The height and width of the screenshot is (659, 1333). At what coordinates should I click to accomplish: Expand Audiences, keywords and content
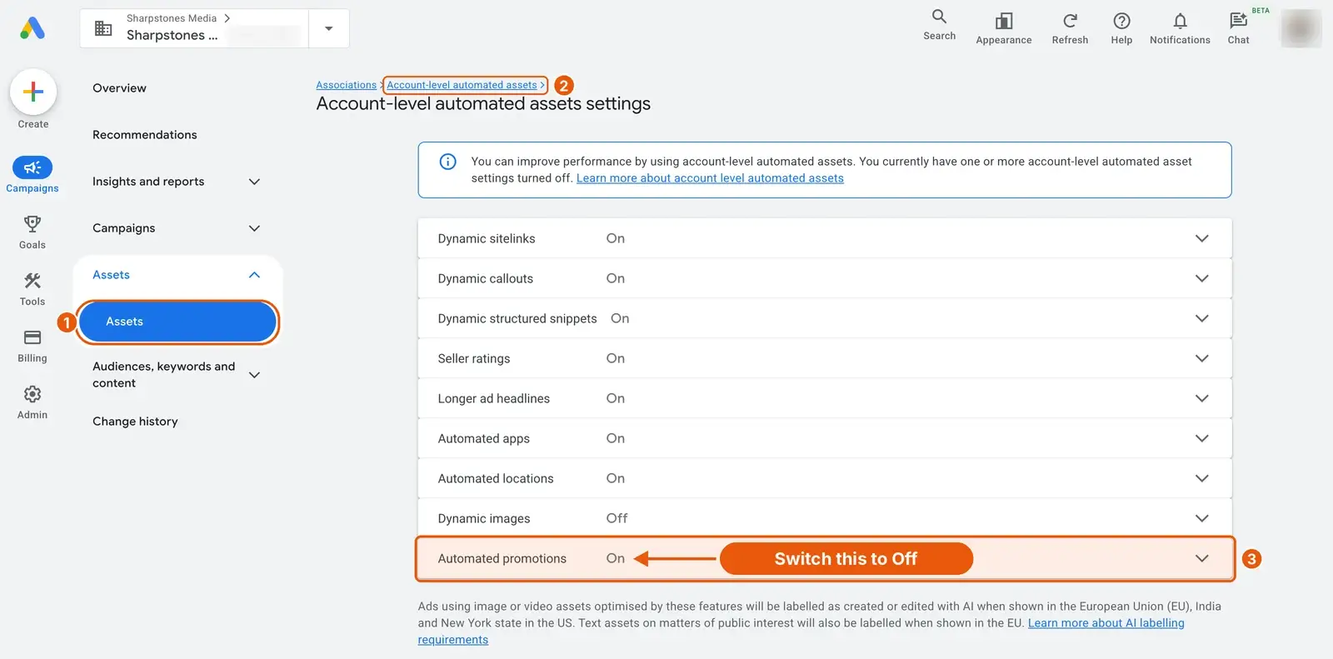coord(254,375)
